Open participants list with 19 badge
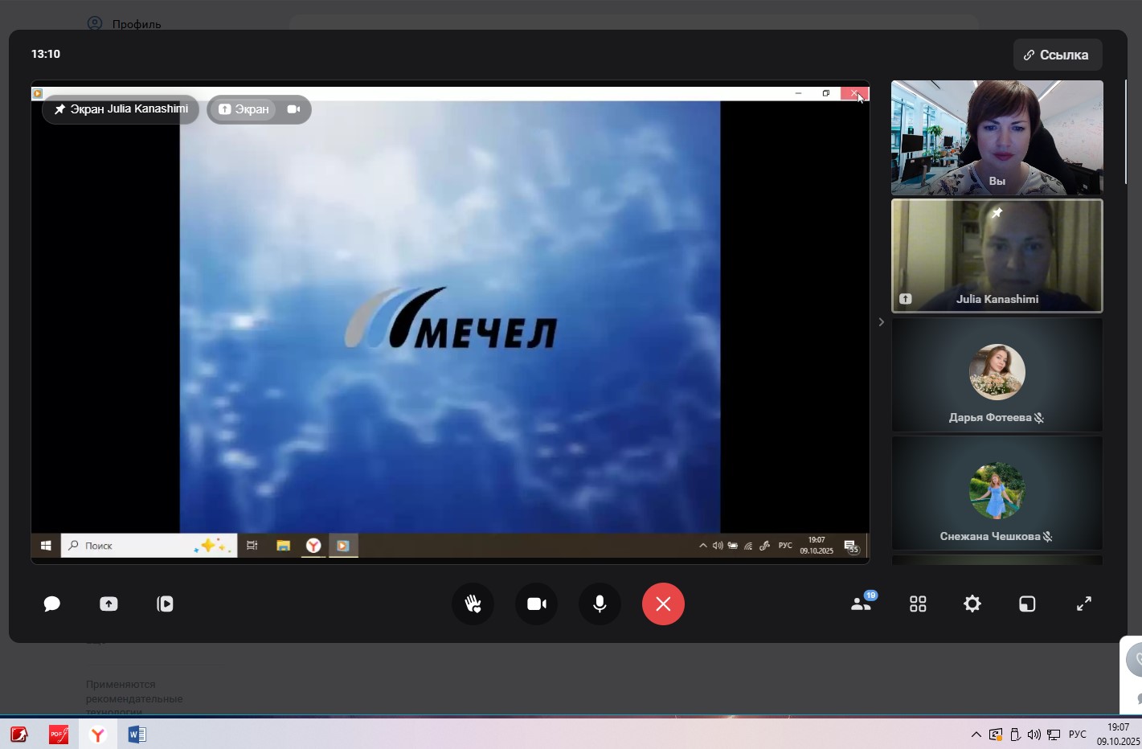Image resolution: width=1142 pixels, height=749 pixels. click(x=861, y=604)
